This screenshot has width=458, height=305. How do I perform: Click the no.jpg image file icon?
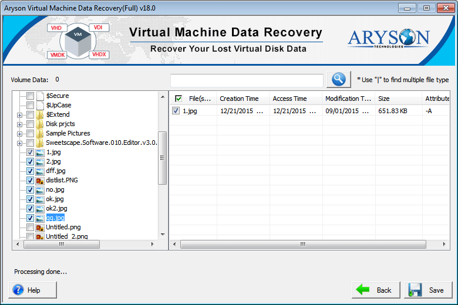click(40, 190)
